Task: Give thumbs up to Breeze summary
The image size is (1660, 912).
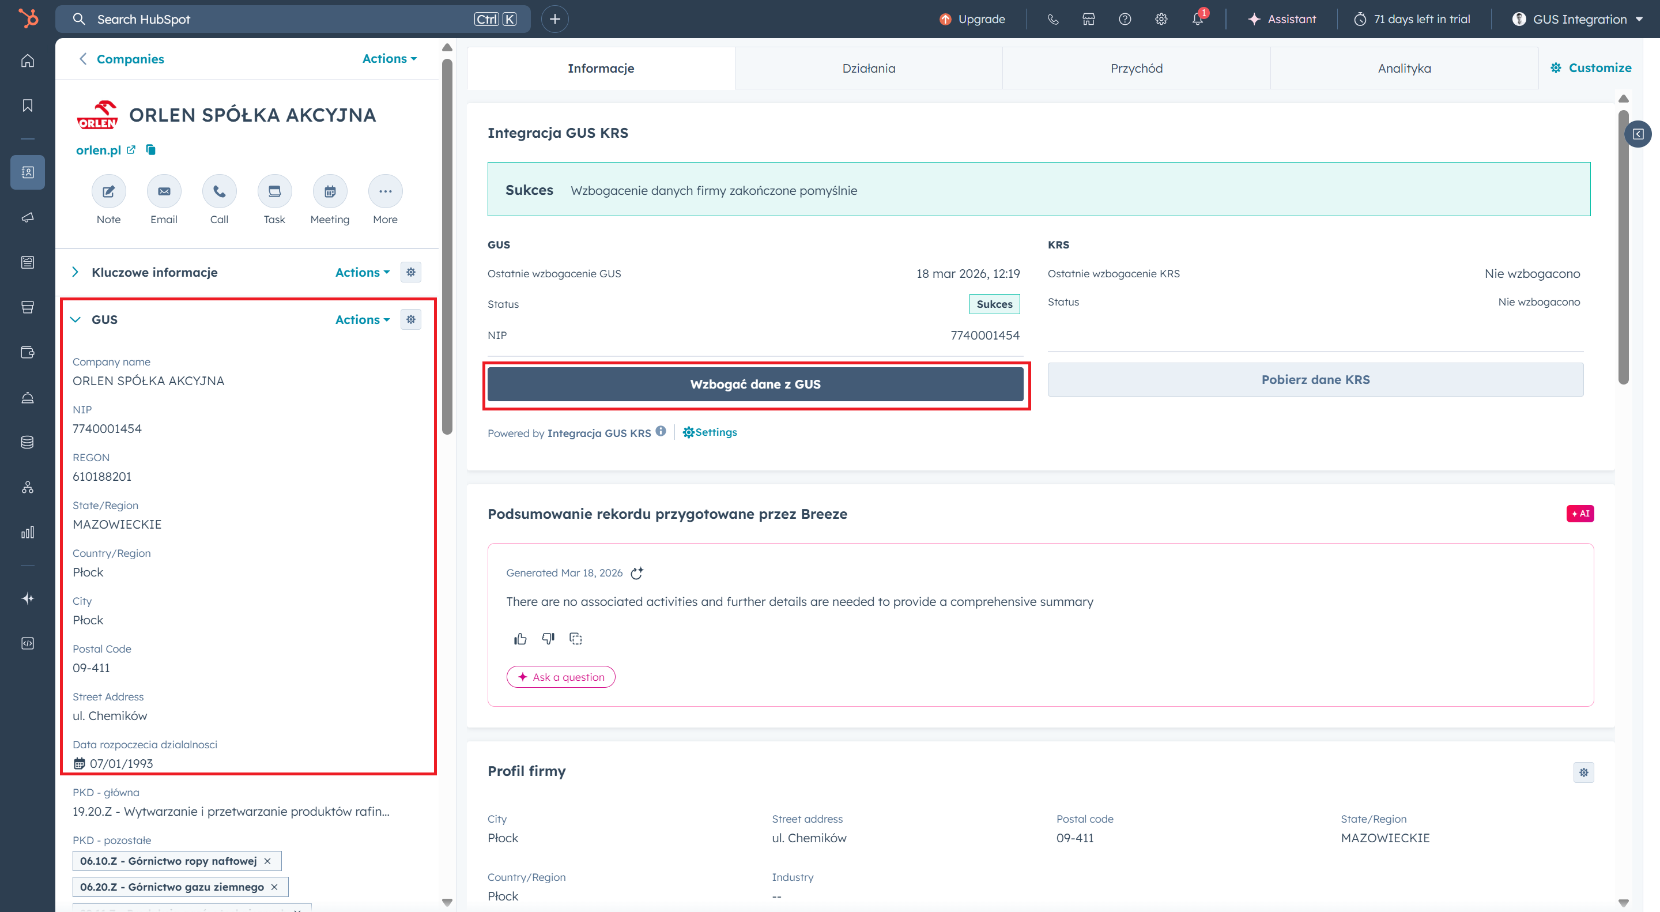Action: [520, 639]
